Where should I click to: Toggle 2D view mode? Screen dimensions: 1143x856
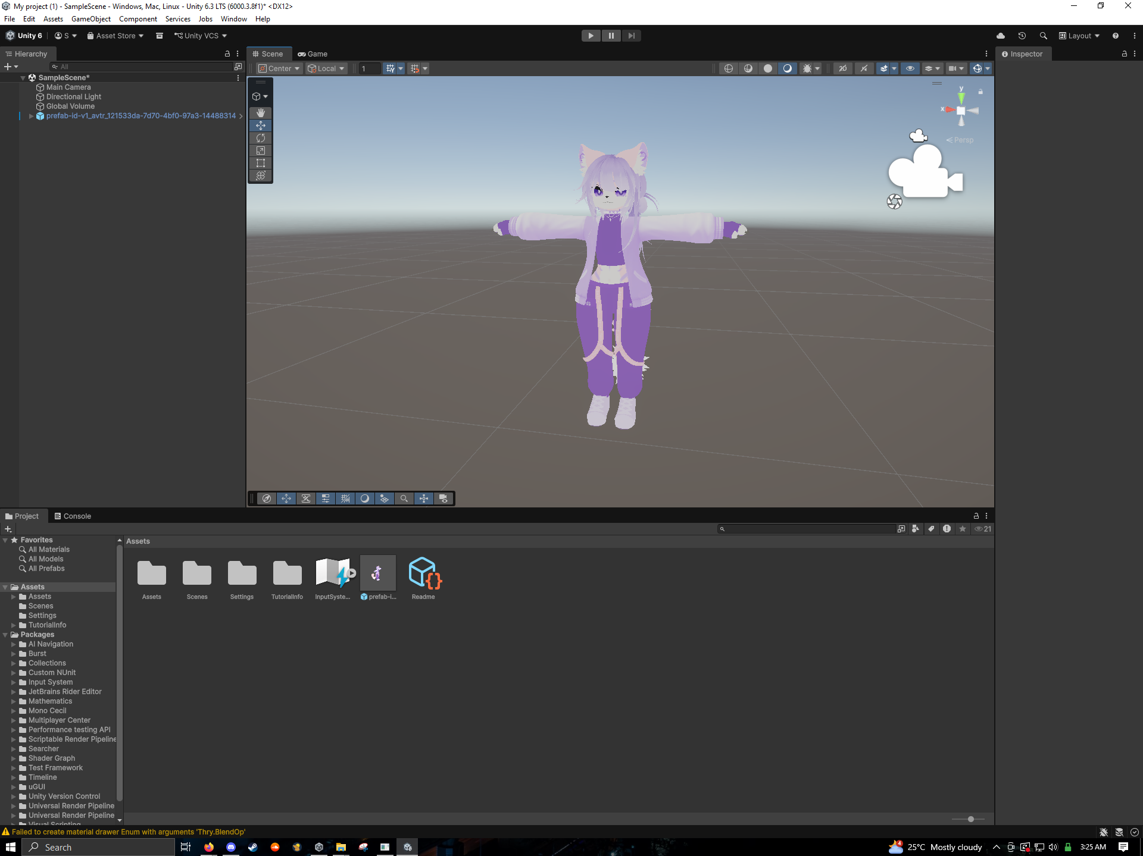(842, 68)
